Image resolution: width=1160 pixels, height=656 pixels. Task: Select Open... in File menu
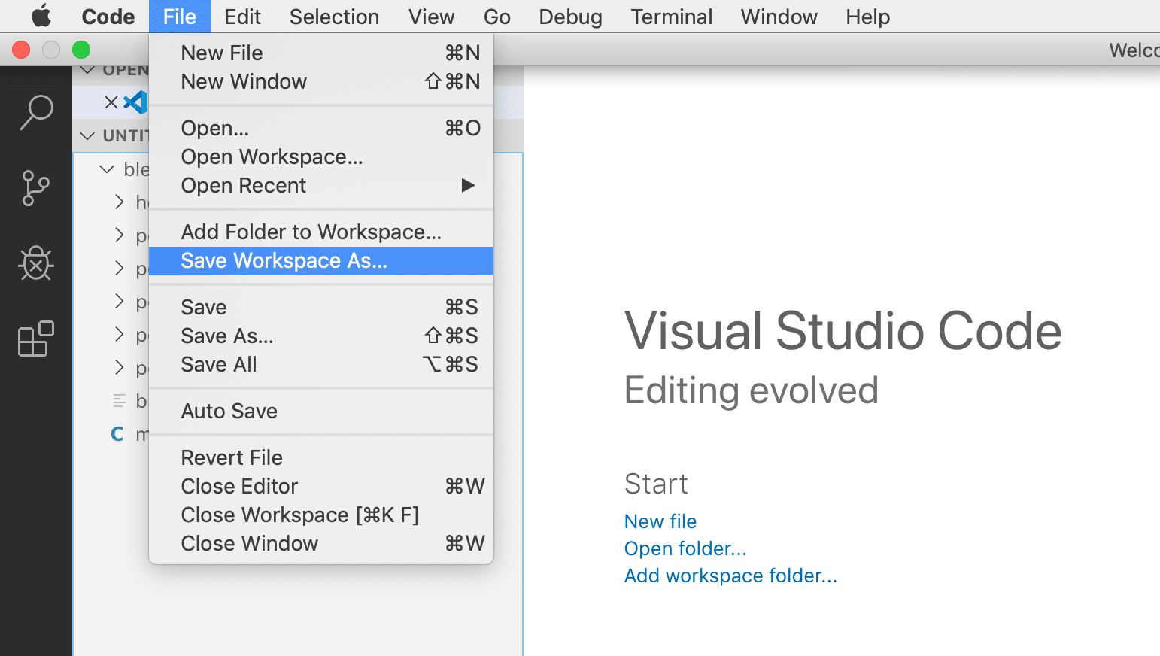[x=321, y=128]
